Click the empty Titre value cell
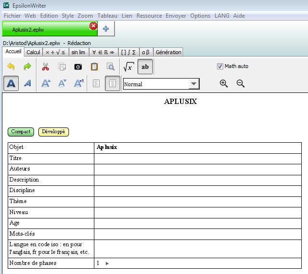This screenshot has width=308, height=274. click(198, 159)
